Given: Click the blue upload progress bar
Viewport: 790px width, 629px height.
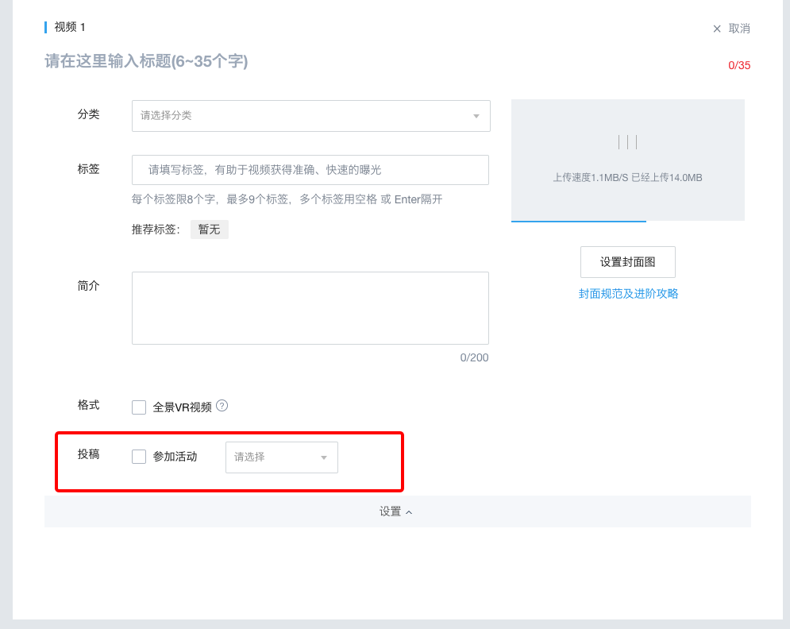Looking at the screenshot, I should tap(578, 221).
